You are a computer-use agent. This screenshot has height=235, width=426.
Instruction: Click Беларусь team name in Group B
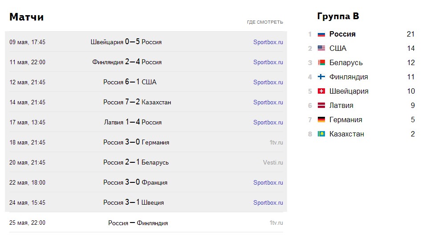(346, 62)
